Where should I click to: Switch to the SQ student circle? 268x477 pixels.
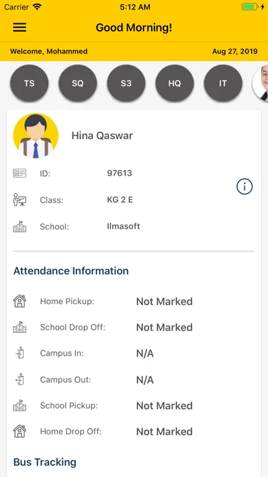pyautogui.click(x=78, y=83)
